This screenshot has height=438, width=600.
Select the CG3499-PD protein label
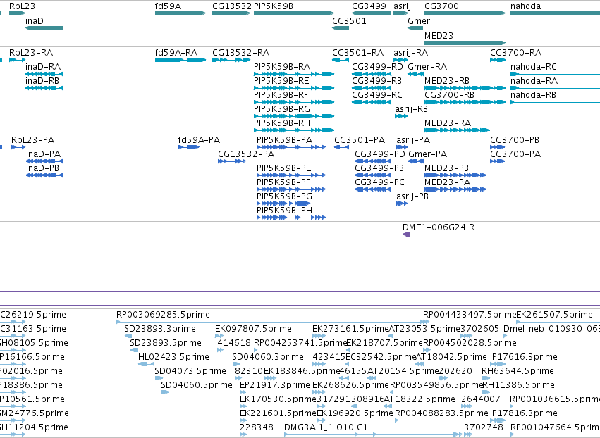pyautogui.click(x=379, y=154)
